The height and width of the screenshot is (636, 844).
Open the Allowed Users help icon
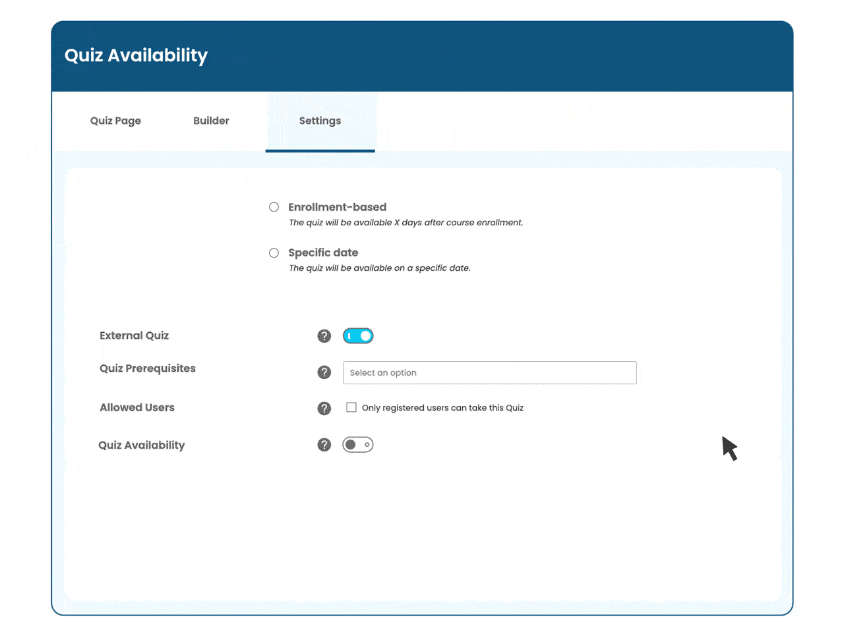tap(324, 409)
